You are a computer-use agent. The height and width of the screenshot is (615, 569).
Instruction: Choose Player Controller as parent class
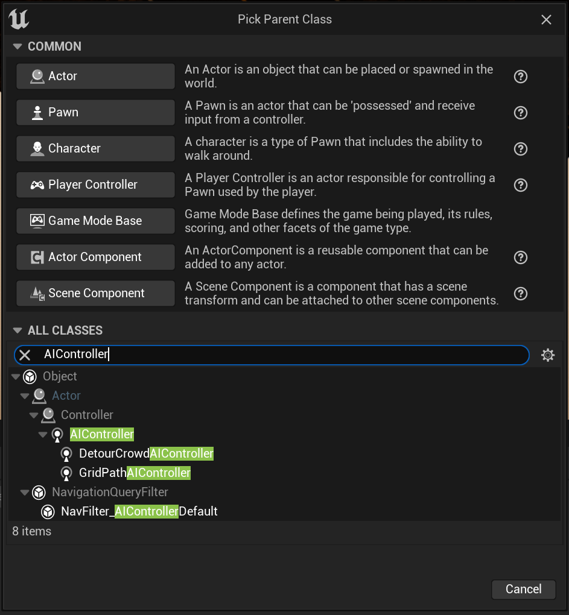95,184
